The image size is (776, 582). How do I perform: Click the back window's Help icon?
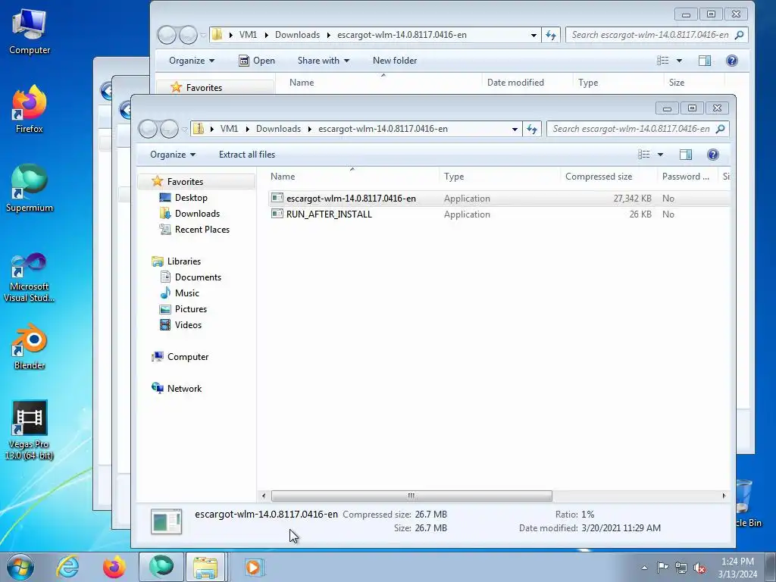(731, 61)
